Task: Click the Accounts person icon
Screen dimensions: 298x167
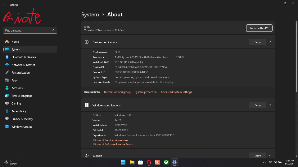Action: point(7,88)
